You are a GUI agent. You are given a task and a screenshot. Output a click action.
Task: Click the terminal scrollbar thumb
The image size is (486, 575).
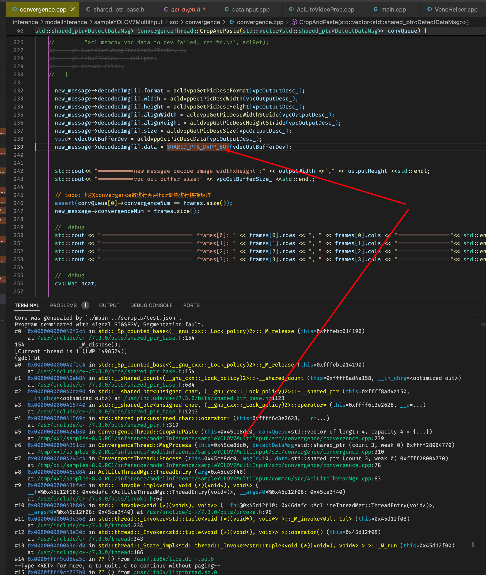[473, 545]
